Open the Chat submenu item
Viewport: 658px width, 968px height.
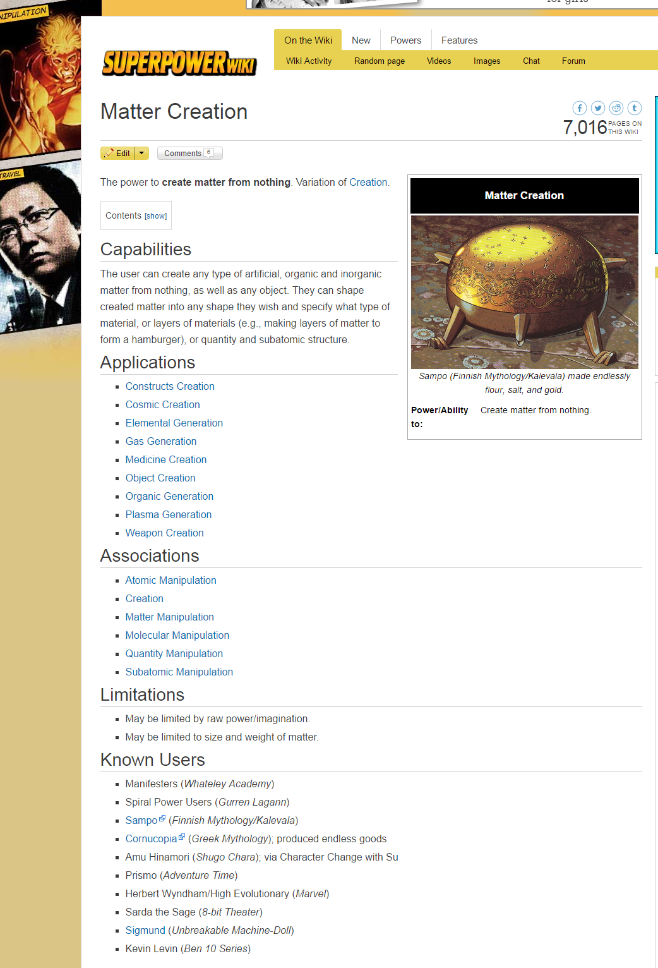pos(531,61)
